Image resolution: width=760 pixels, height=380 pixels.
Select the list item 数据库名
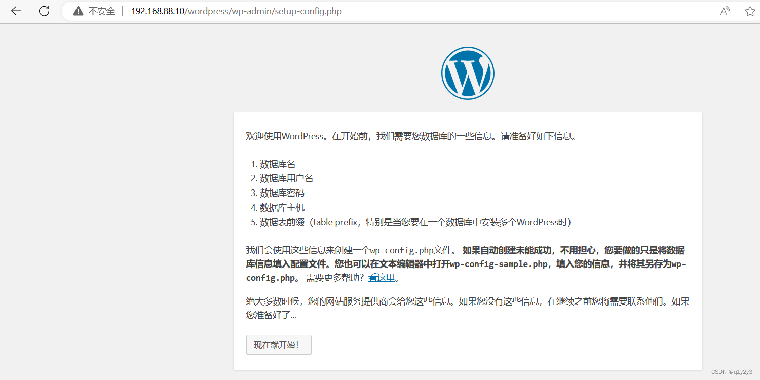278,164
